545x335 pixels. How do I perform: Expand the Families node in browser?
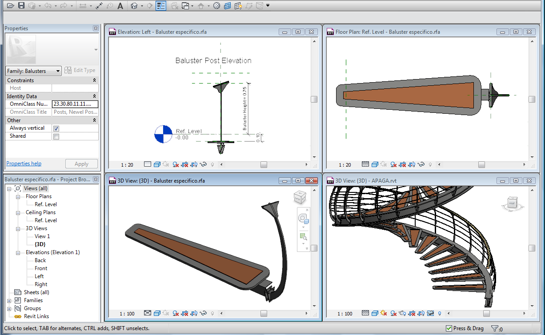tap(9, 300)
